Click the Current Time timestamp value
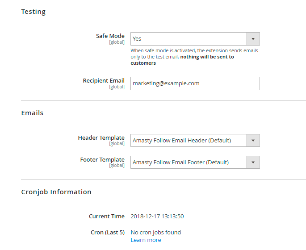This screenshot has width=306, height=250. pos(157,217)
